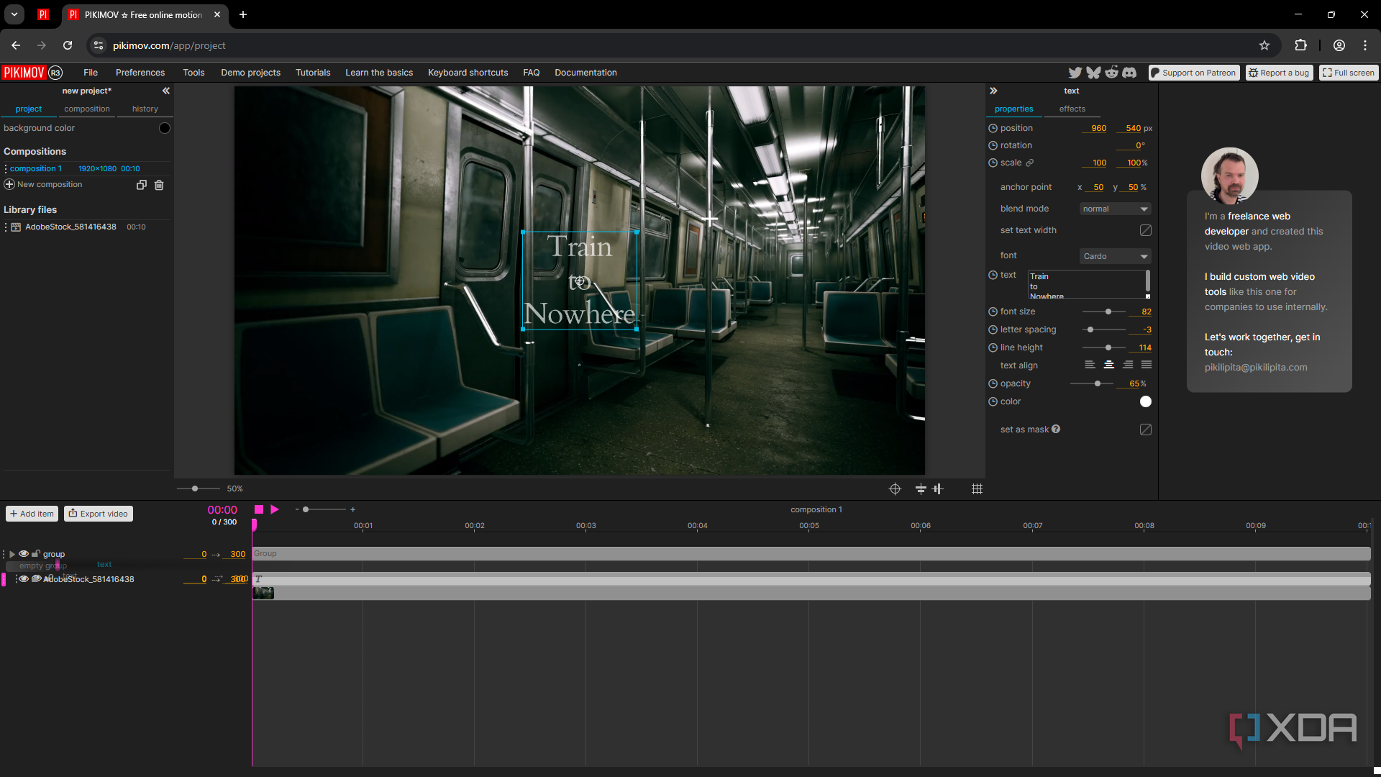The height and width of the screenshot is (777, 1381).
Task: Switch to the effects tab
Action: (1072, 109)
